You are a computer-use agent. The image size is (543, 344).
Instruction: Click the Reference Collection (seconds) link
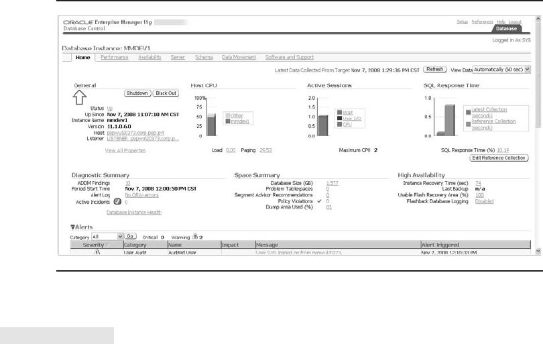click(x=493, y=125)
